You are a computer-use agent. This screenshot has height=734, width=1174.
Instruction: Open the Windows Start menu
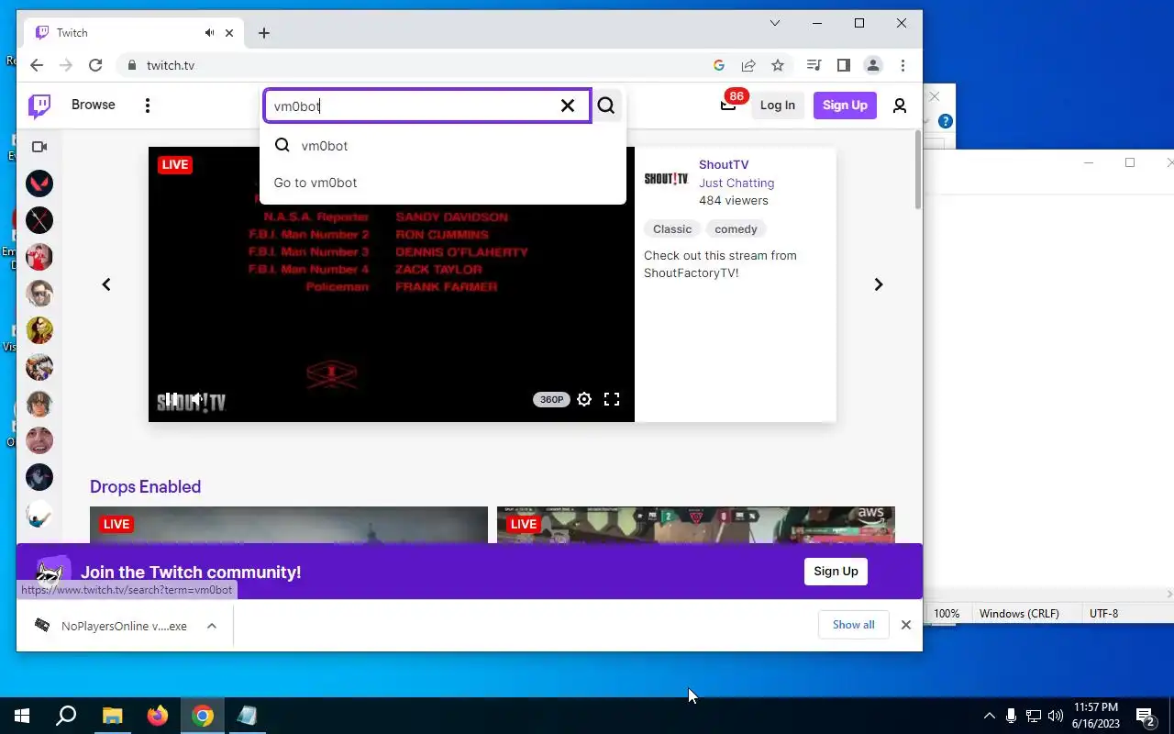(x=22, y=716)
